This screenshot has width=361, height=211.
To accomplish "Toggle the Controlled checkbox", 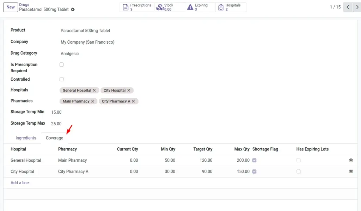I will [x=61, y=79].
